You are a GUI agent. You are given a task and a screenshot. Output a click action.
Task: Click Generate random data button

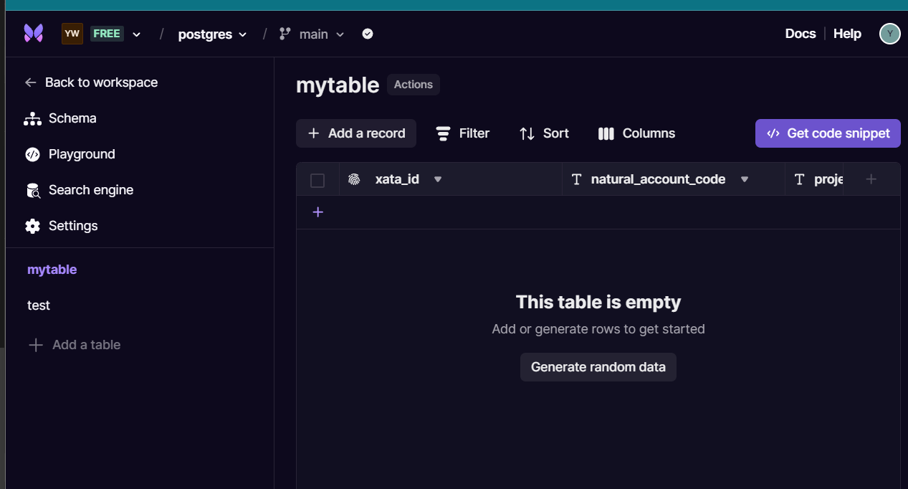[598, 367]
